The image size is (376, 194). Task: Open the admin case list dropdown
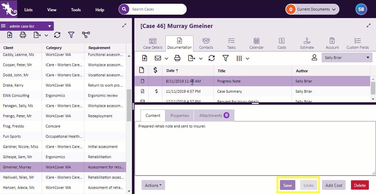pos(50,26)
